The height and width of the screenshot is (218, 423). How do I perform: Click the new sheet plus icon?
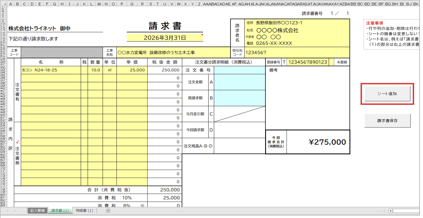(x=108, y=211)
